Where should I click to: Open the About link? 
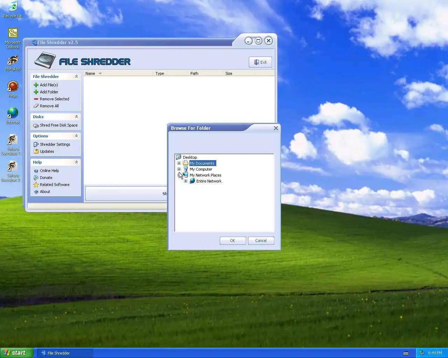pyautogui.click(x=45, y=192)
